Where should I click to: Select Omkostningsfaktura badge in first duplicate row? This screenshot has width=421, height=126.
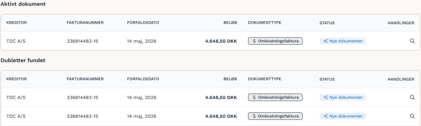[275, 97]
